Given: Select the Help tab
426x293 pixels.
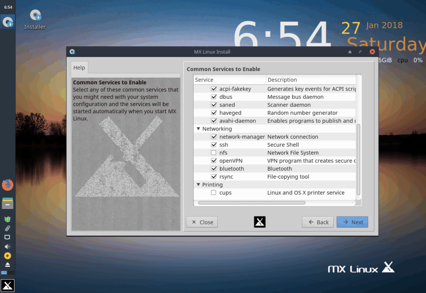Looking at the screenshot, I should coord(79,68).
